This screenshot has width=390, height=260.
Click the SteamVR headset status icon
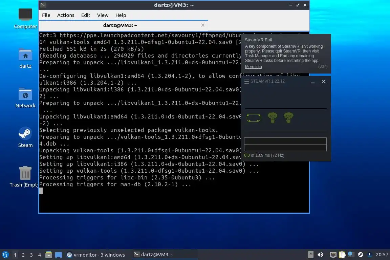254,118
